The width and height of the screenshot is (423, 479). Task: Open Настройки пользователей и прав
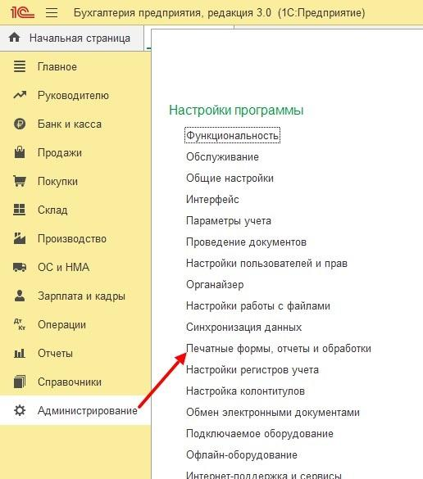click(266, 263)
